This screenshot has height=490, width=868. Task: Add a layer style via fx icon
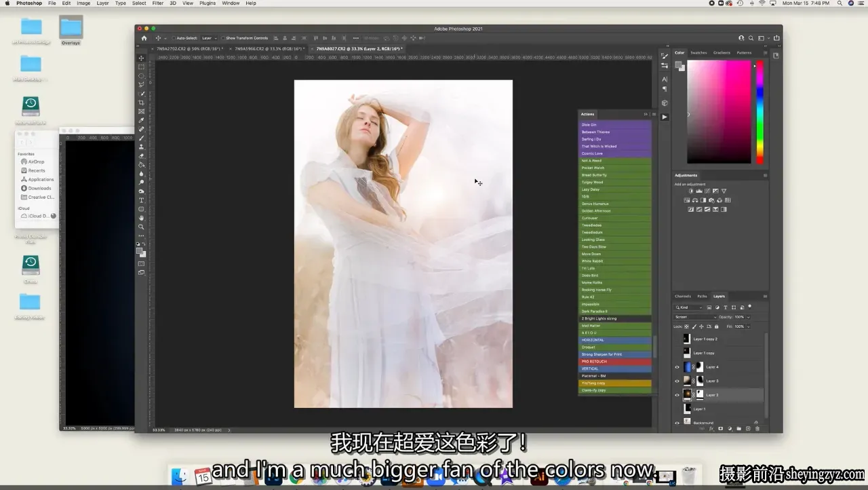[x=711, y=429]
